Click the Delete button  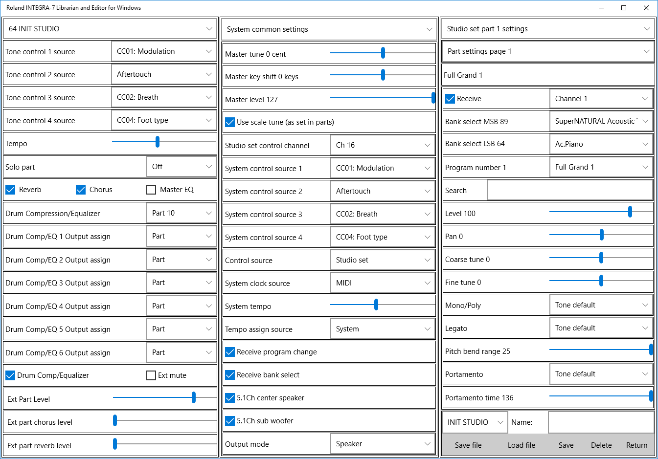(x=601, y=445)
